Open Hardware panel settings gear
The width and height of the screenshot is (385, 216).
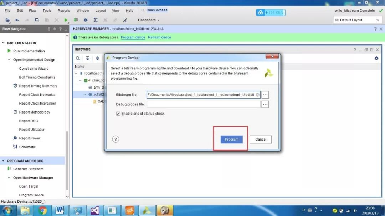tap(376, 58)
